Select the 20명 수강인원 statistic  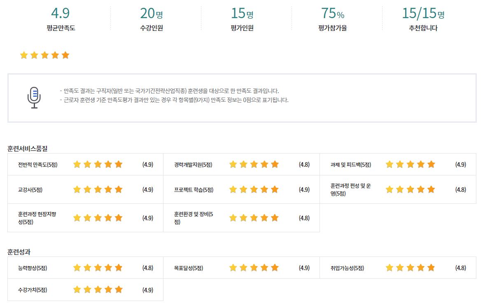[152, 19]
